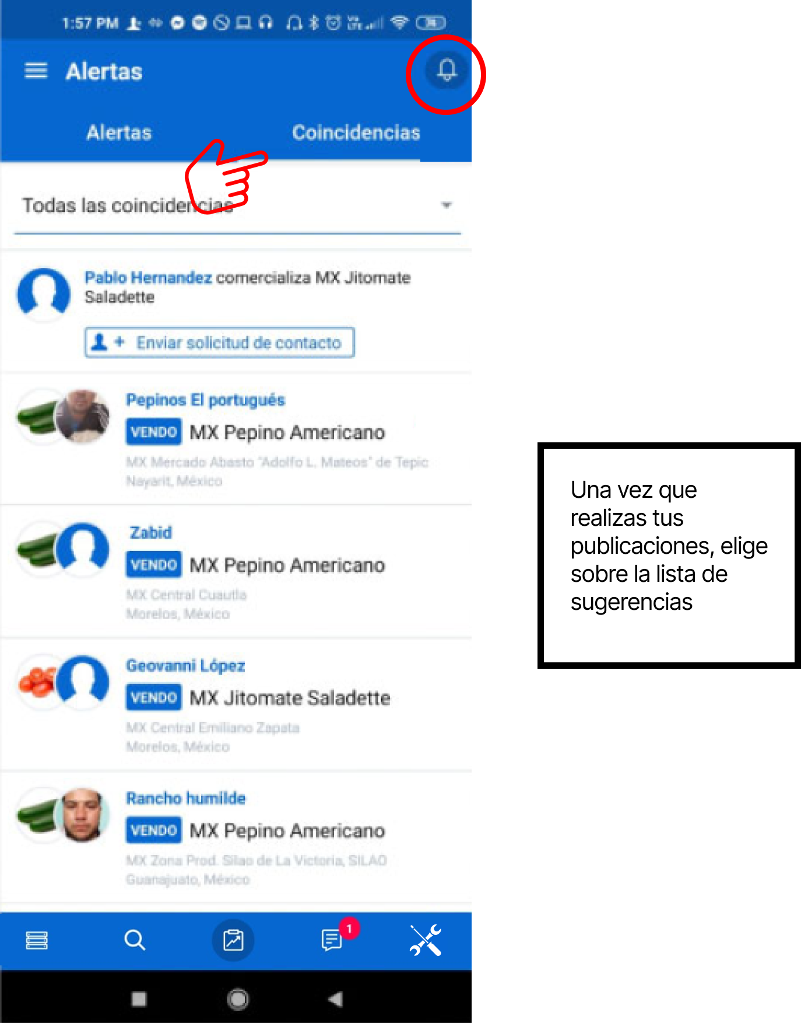Open the list view icon in bottom bar

coord(37,940)
